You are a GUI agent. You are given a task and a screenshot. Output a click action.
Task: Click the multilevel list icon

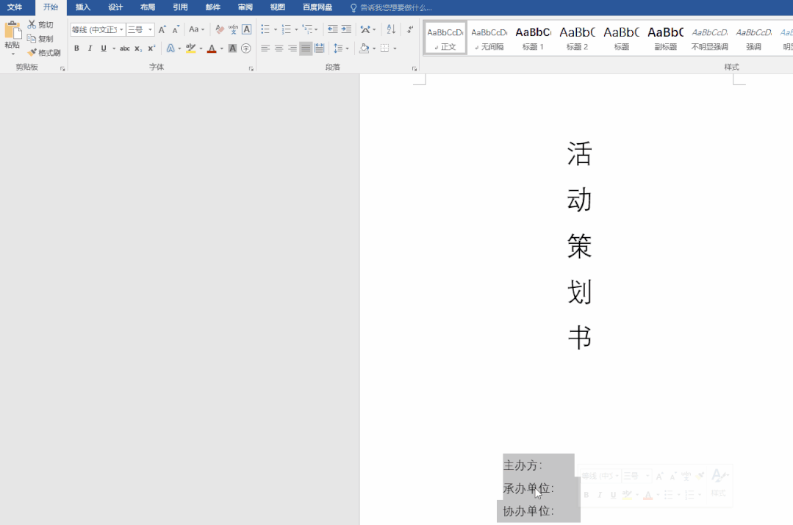[x=307, y=29]
